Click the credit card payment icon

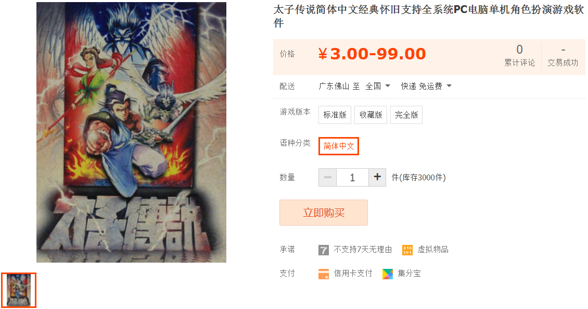click(323, 274)
